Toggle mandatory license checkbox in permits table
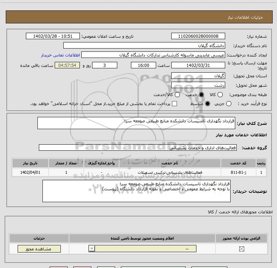 (x=241, y=249)
